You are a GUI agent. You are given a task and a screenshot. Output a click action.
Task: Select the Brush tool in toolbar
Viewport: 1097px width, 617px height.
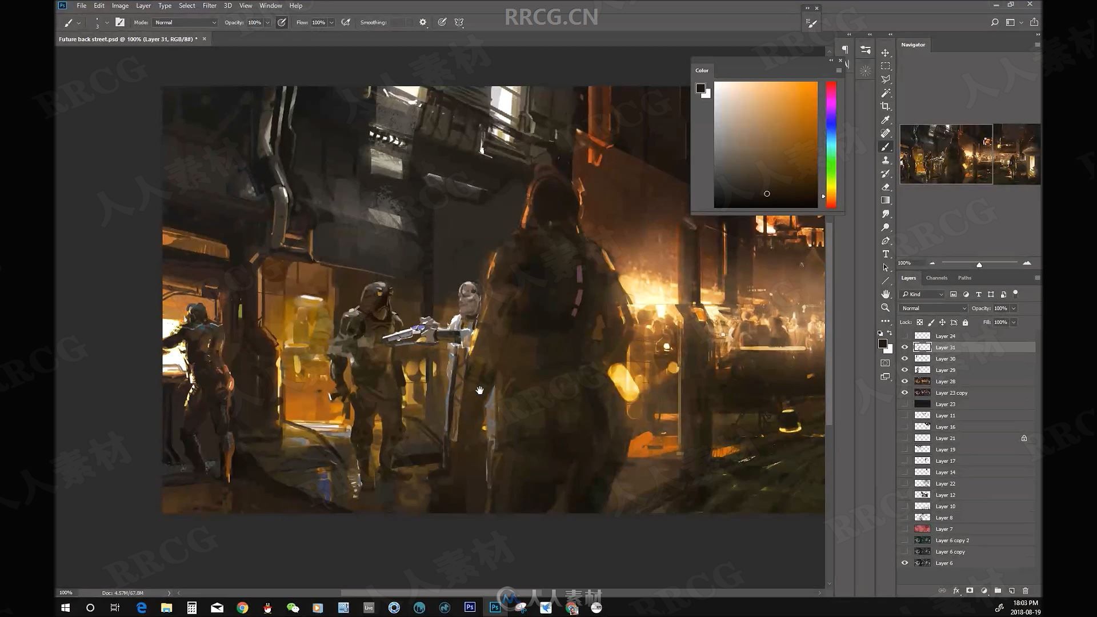pos(886,146)
